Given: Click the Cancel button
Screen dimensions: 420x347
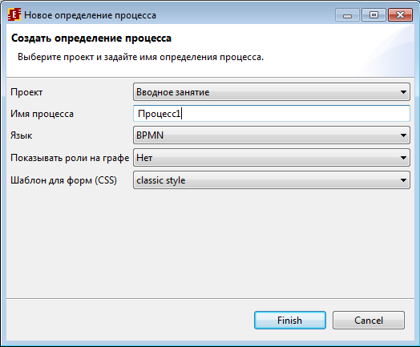Looking at the screenshot, I should click(x=369, y=321).
